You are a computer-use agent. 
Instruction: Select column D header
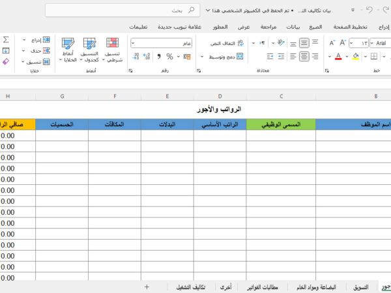pyautogui.click(x=220, y=96)
